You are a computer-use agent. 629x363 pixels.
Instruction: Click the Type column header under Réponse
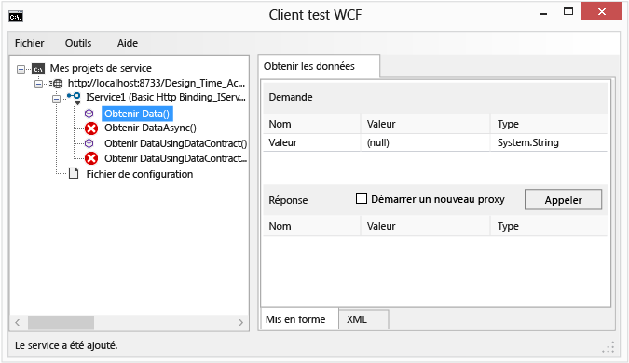coord(548,226)
